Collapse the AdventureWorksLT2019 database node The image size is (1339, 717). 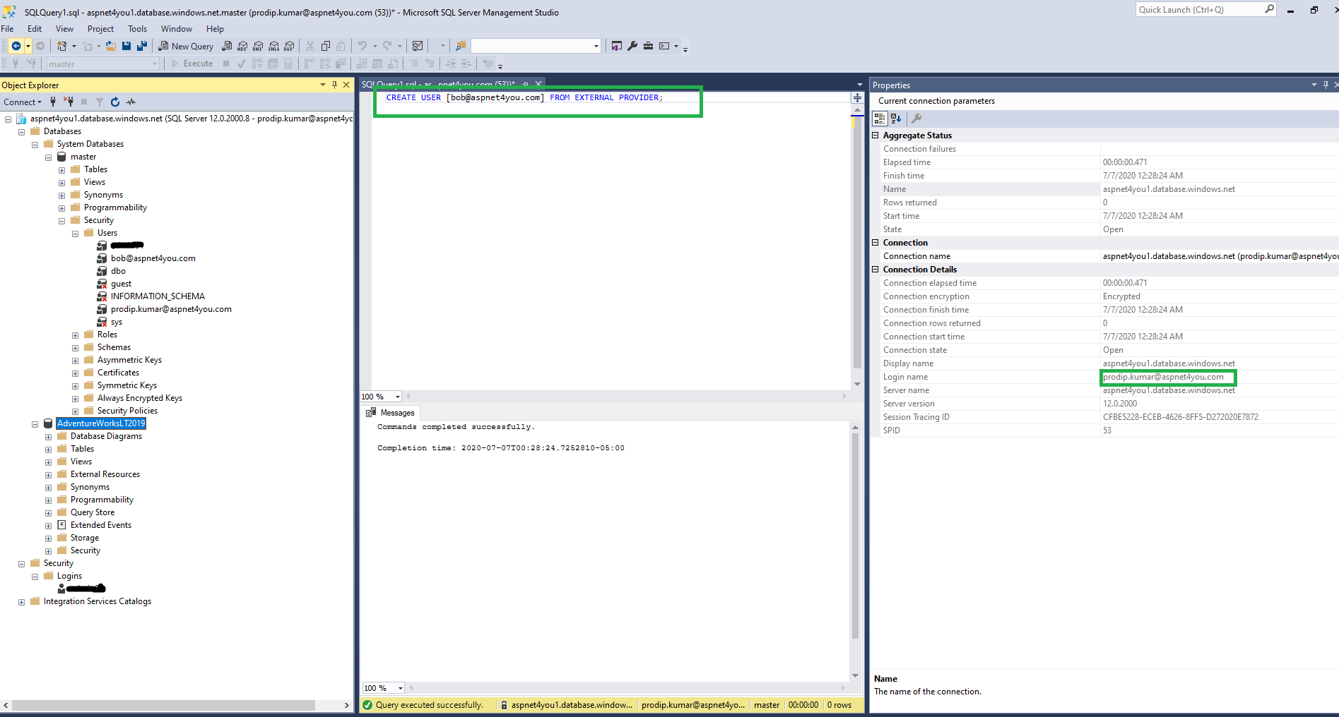pos(35,424)
